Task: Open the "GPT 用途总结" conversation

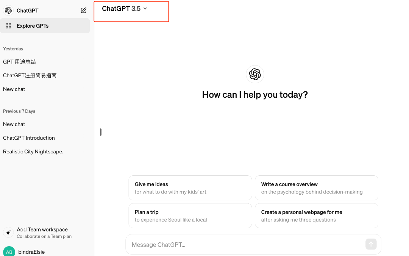Action: tap(20, 62)
